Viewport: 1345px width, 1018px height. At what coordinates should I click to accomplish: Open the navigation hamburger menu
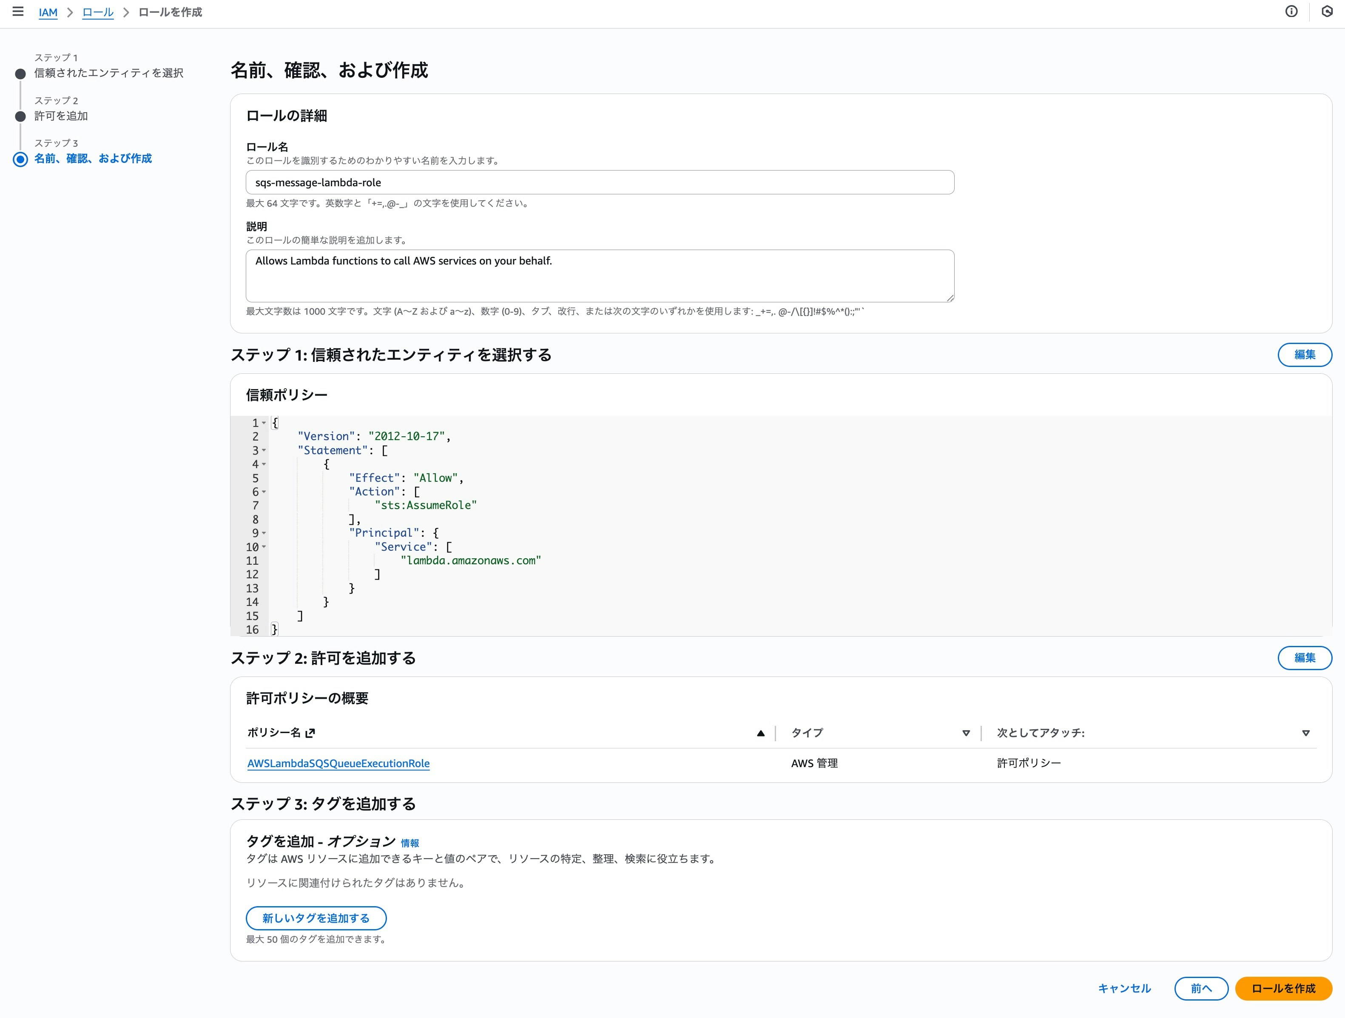tap(18, 11)
